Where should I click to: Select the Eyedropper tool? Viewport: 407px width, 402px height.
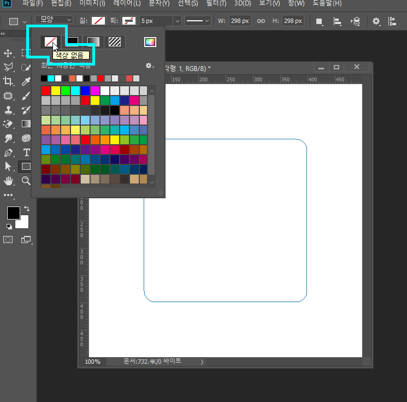click(x=26, y=81)
